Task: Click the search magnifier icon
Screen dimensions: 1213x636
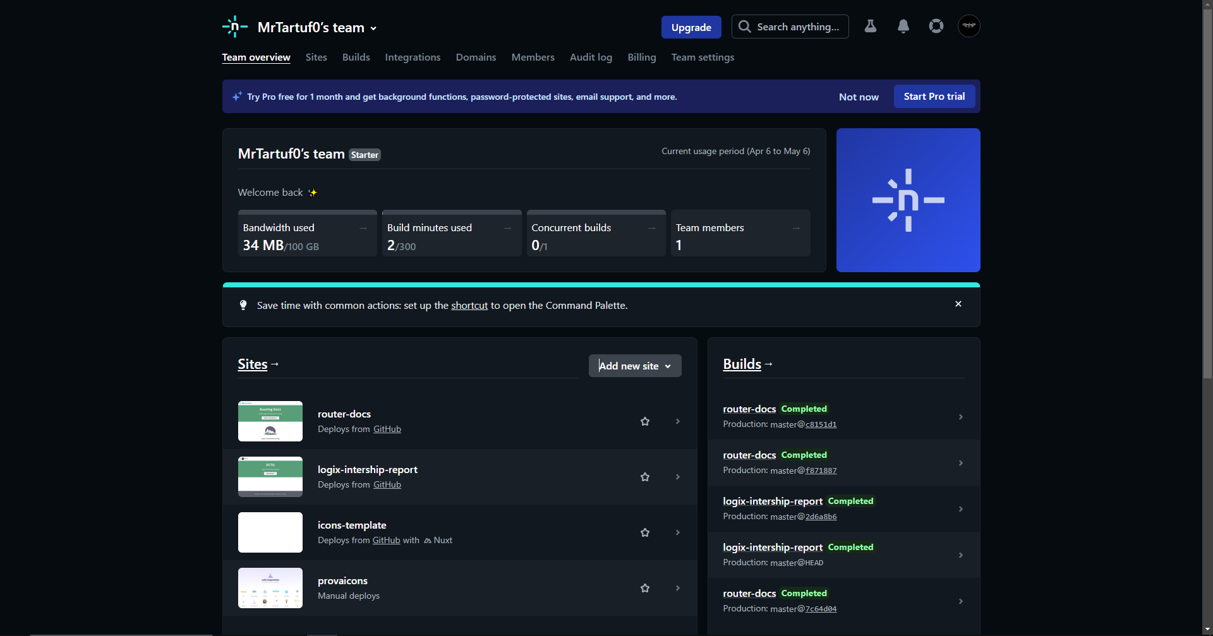Action: click(745, 27)
